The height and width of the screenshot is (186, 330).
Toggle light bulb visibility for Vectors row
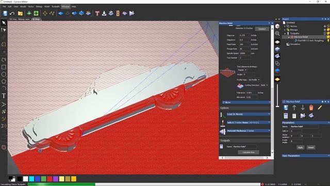[x=328, y=26]
